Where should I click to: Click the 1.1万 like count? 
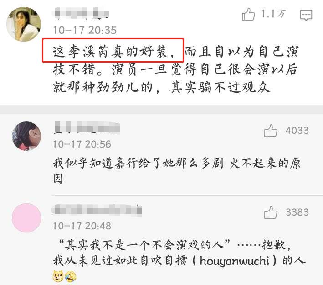273,14
